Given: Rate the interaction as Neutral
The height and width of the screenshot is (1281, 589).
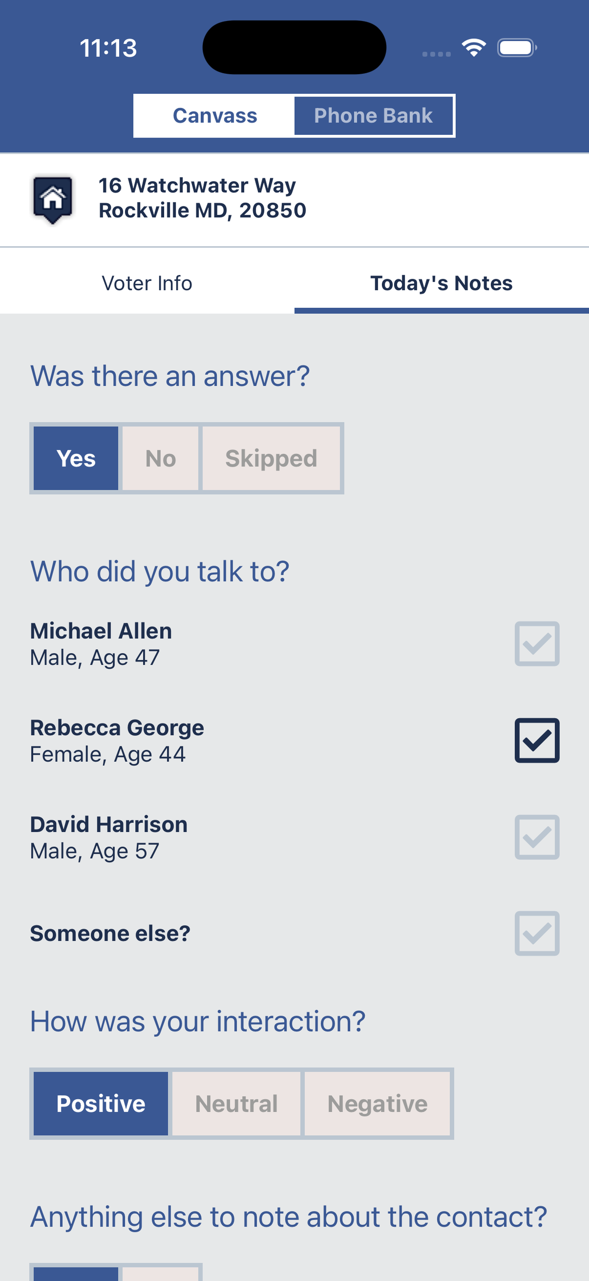Looking at the screenshot, I should pos(236,1104).
